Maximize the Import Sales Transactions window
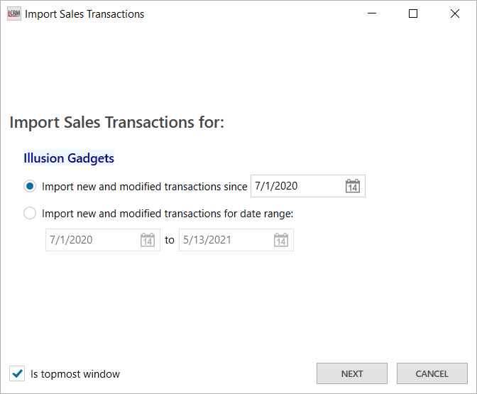 pyautogui.click(x=413, y=13)
